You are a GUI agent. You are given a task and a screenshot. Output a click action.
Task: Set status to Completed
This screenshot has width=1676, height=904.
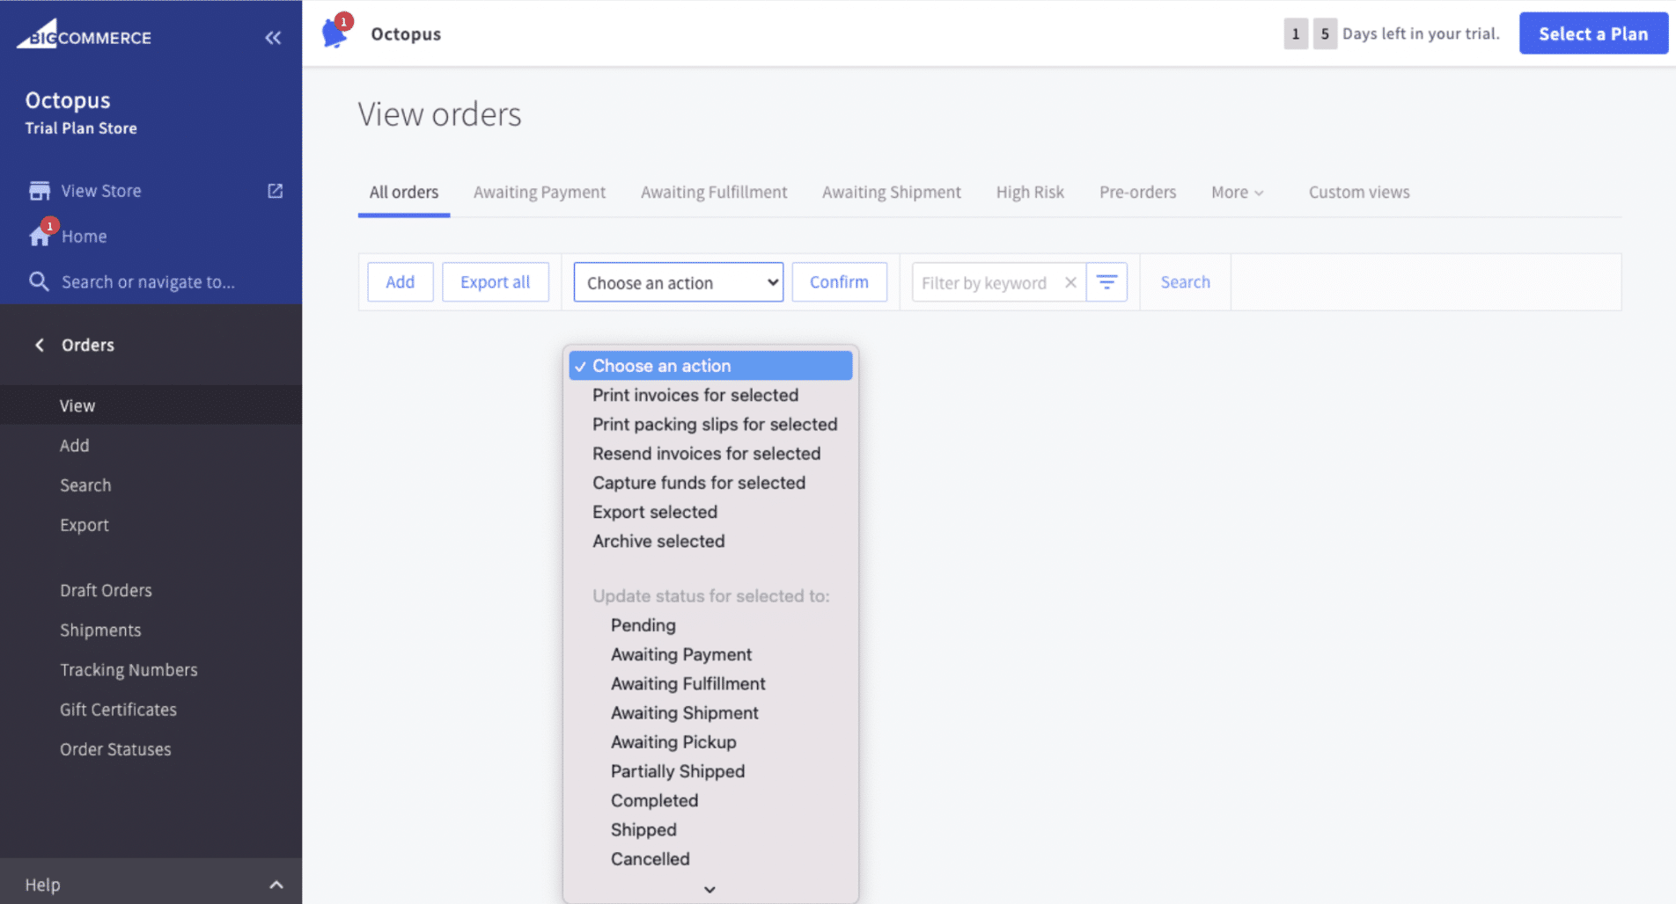[x=710, y=800]
